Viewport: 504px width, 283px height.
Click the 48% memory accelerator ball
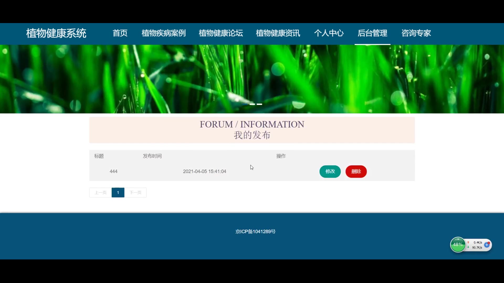458,245
